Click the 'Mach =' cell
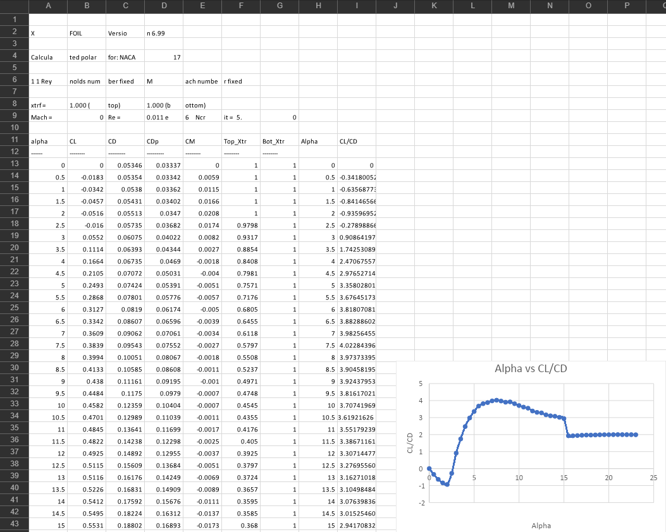Screen dimensions: 666x532 tap(48, 117)
